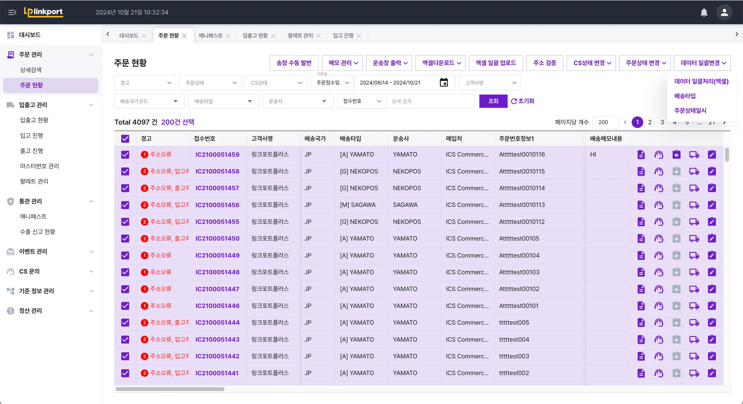Image resolution: width=743 pixels, height=404 pixels.
Task: Open order link IC2100051444
Action: 217,322
